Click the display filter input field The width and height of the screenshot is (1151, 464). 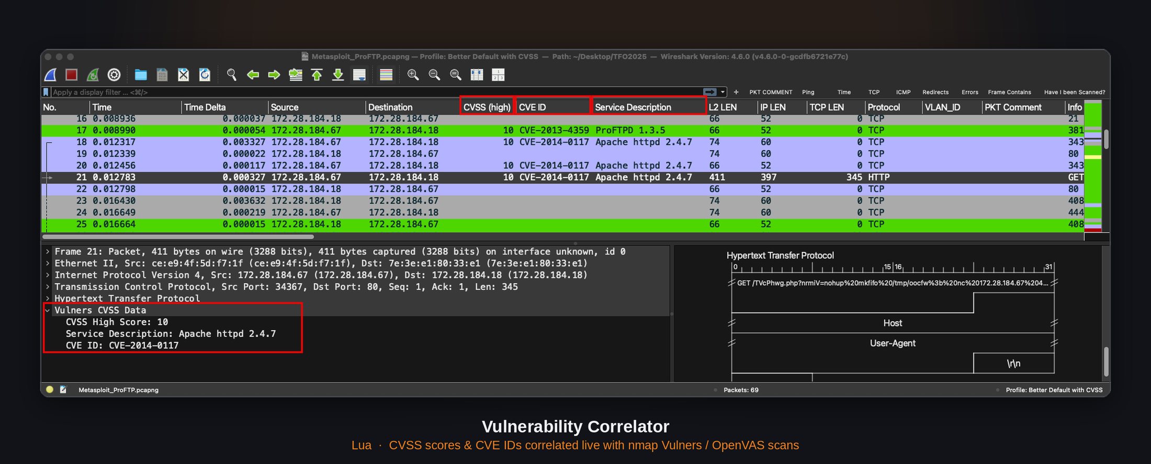pos(376,92)
